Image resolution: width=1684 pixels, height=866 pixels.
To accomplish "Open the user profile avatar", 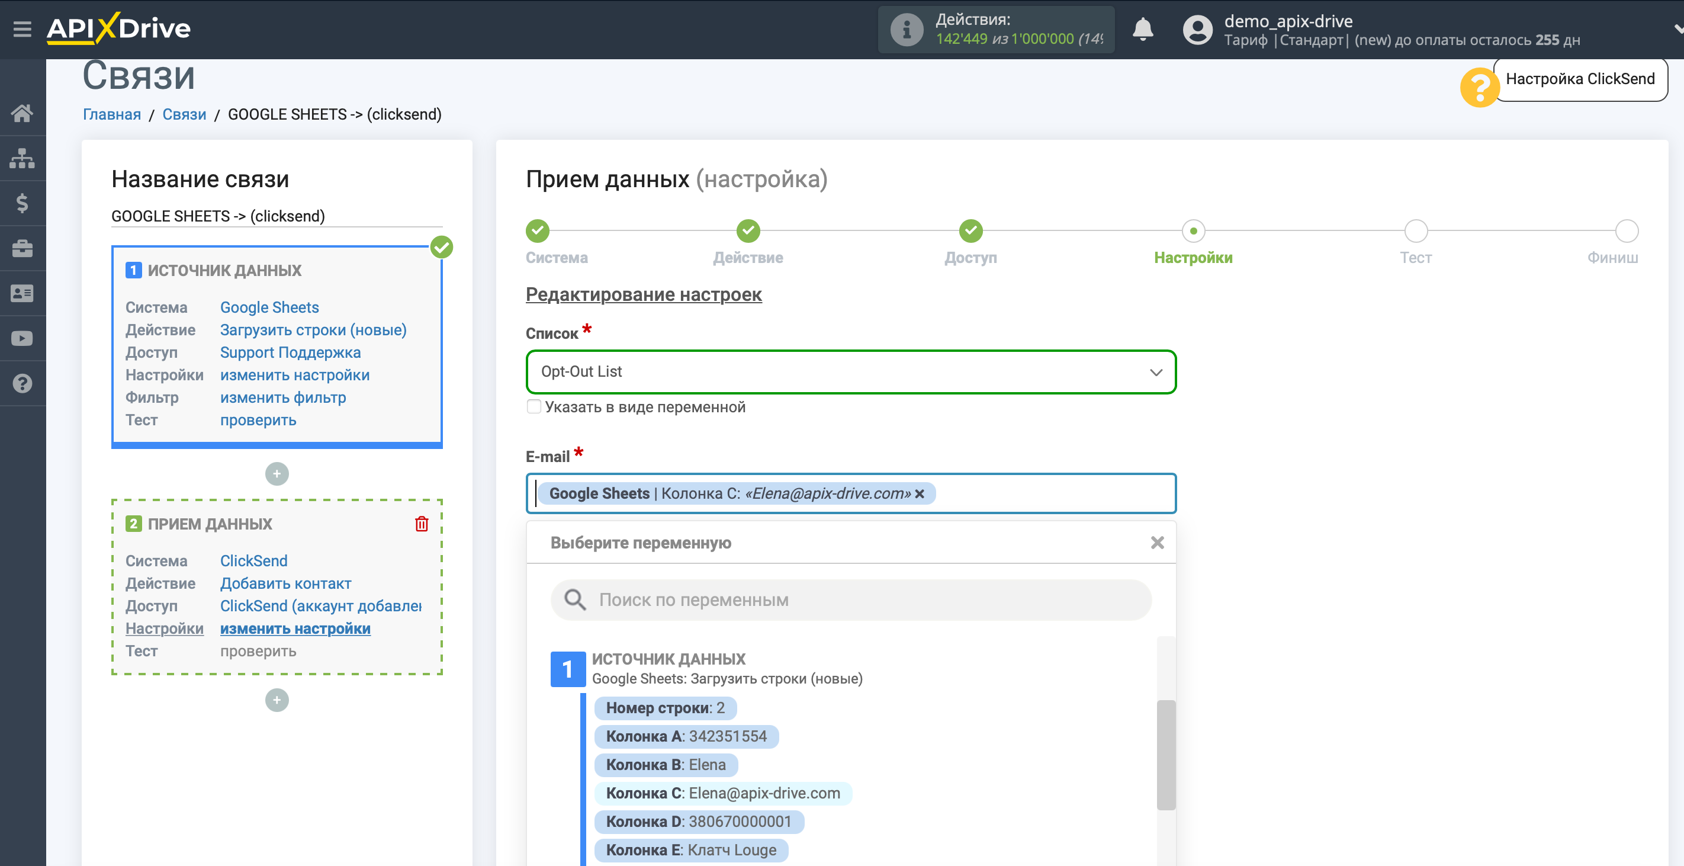I will tap(1197, 30).
